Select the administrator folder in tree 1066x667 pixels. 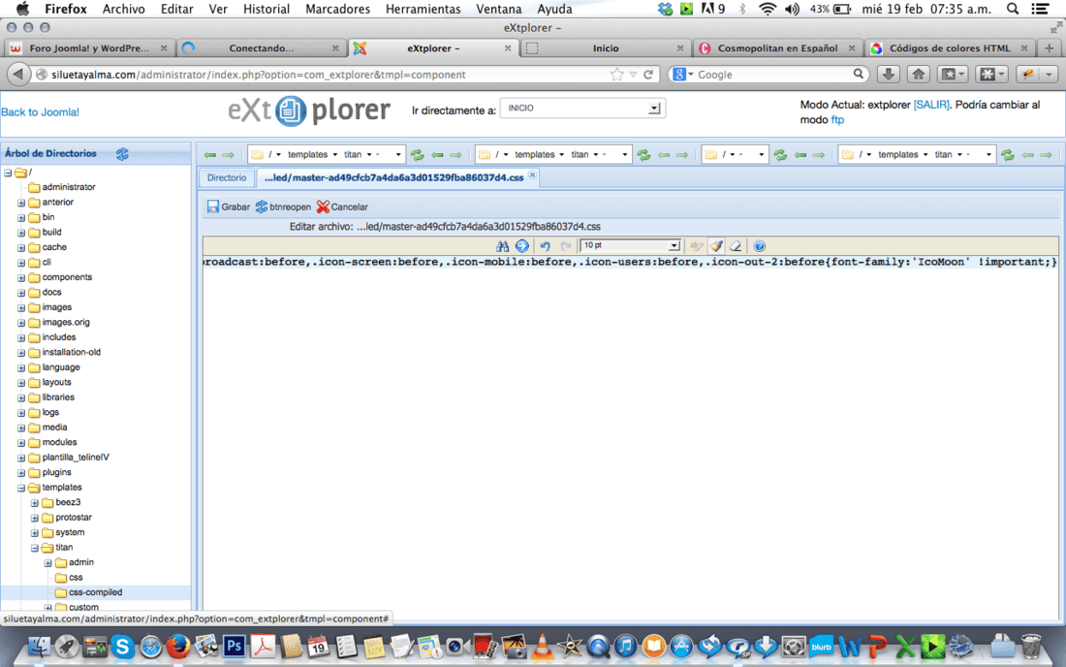[68, 187]
